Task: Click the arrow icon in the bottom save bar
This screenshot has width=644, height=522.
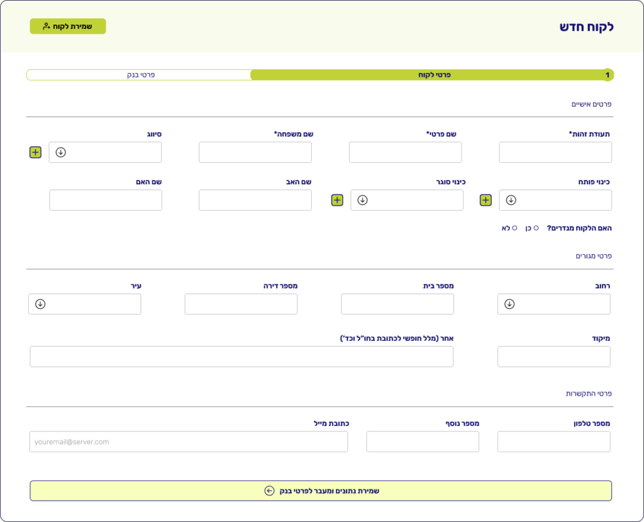Action: 270,491
